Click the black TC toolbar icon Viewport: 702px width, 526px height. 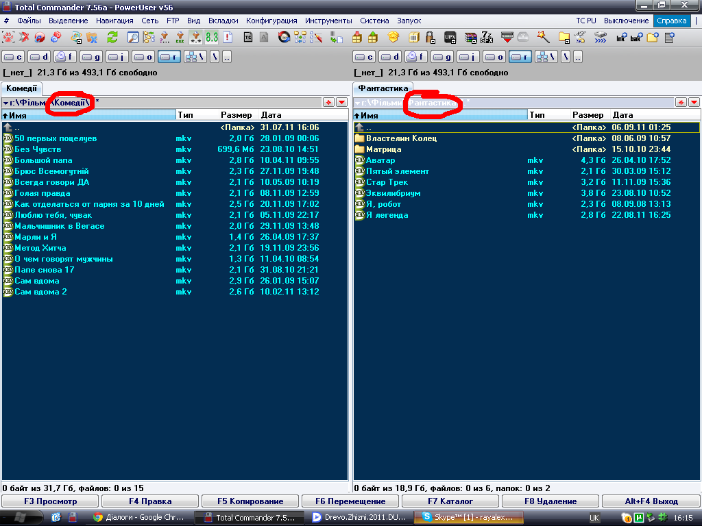[x=248, y=37]
